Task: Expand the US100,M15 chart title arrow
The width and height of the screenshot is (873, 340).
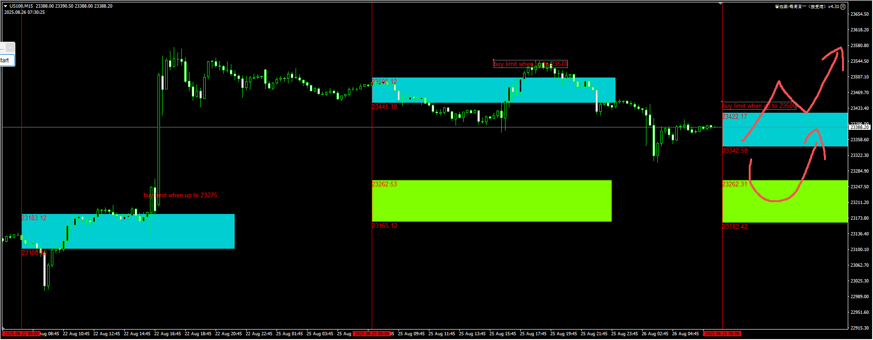Action: (x=6, y=6)
